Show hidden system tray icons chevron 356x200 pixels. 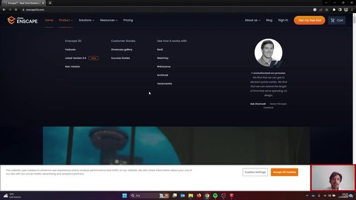307,196
